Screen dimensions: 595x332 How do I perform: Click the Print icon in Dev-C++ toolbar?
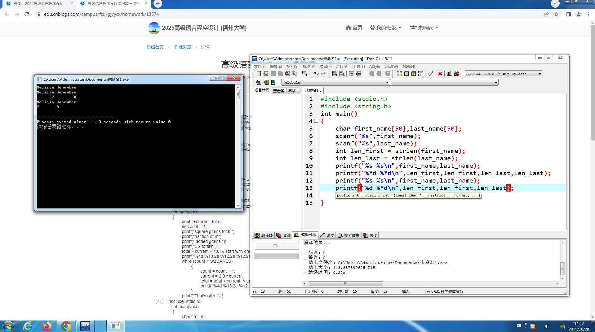pyautogui.click(x=304, y=74)
